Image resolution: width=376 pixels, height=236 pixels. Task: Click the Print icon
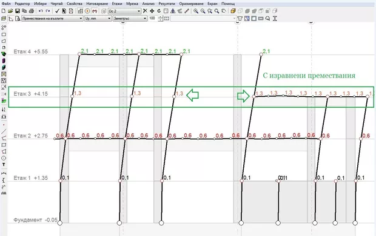click(x=32, y=11)
